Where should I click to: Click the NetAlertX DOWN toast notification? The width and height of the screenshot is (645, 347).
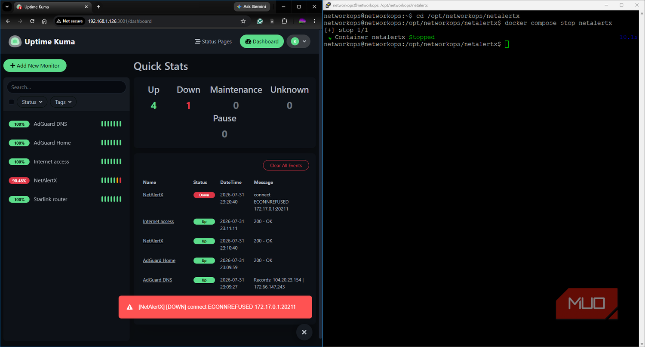click(215, 307)
